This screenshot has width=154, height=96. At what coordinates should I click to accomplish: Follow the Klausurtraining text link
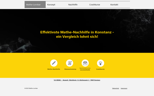pyautogui.click(x=70, y=69)
